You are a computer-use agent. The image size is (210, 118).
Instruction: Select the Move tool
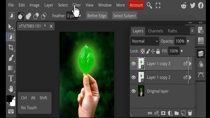(x=11, y=27)
